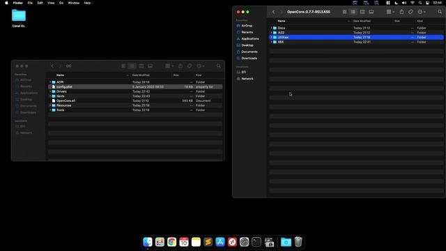Switch OpenCore-0.7.7-RELEASE window to list view
Image resolution: width=446 pixels, height=251 pixels.
pos(353,12)
